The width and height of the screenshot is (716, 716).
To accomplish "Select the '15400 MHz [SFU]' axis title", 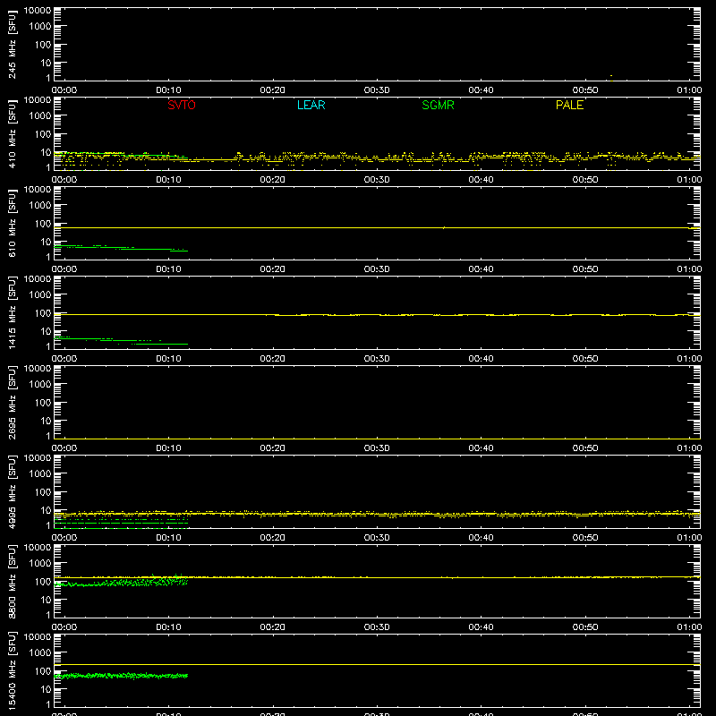I will (12, 670).
